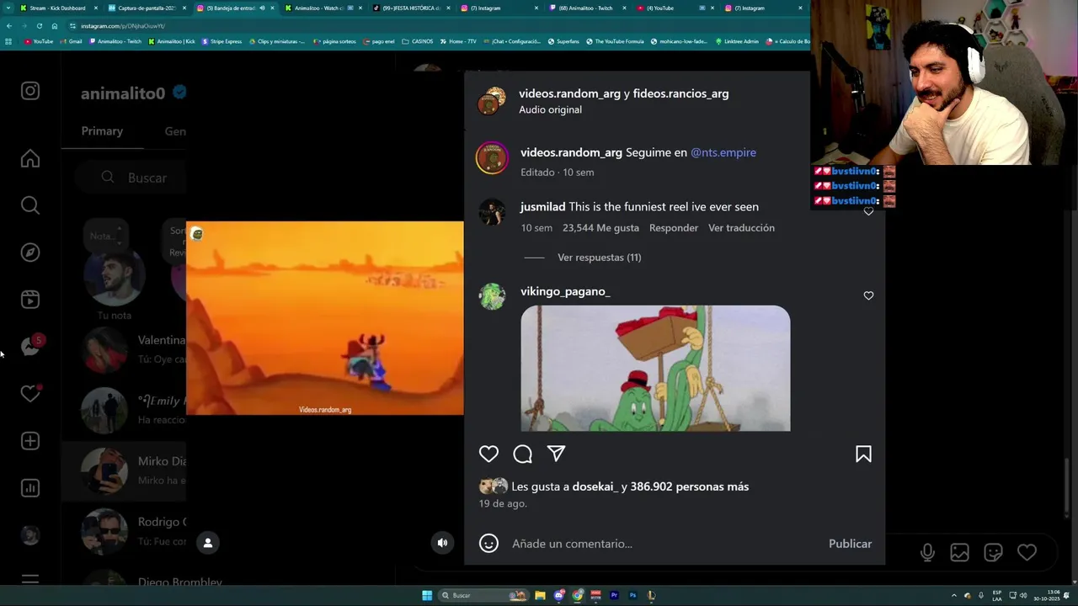1078x606 pixels.
Task: Open the Instagram logo home link
Action: [x=30, y=91]
